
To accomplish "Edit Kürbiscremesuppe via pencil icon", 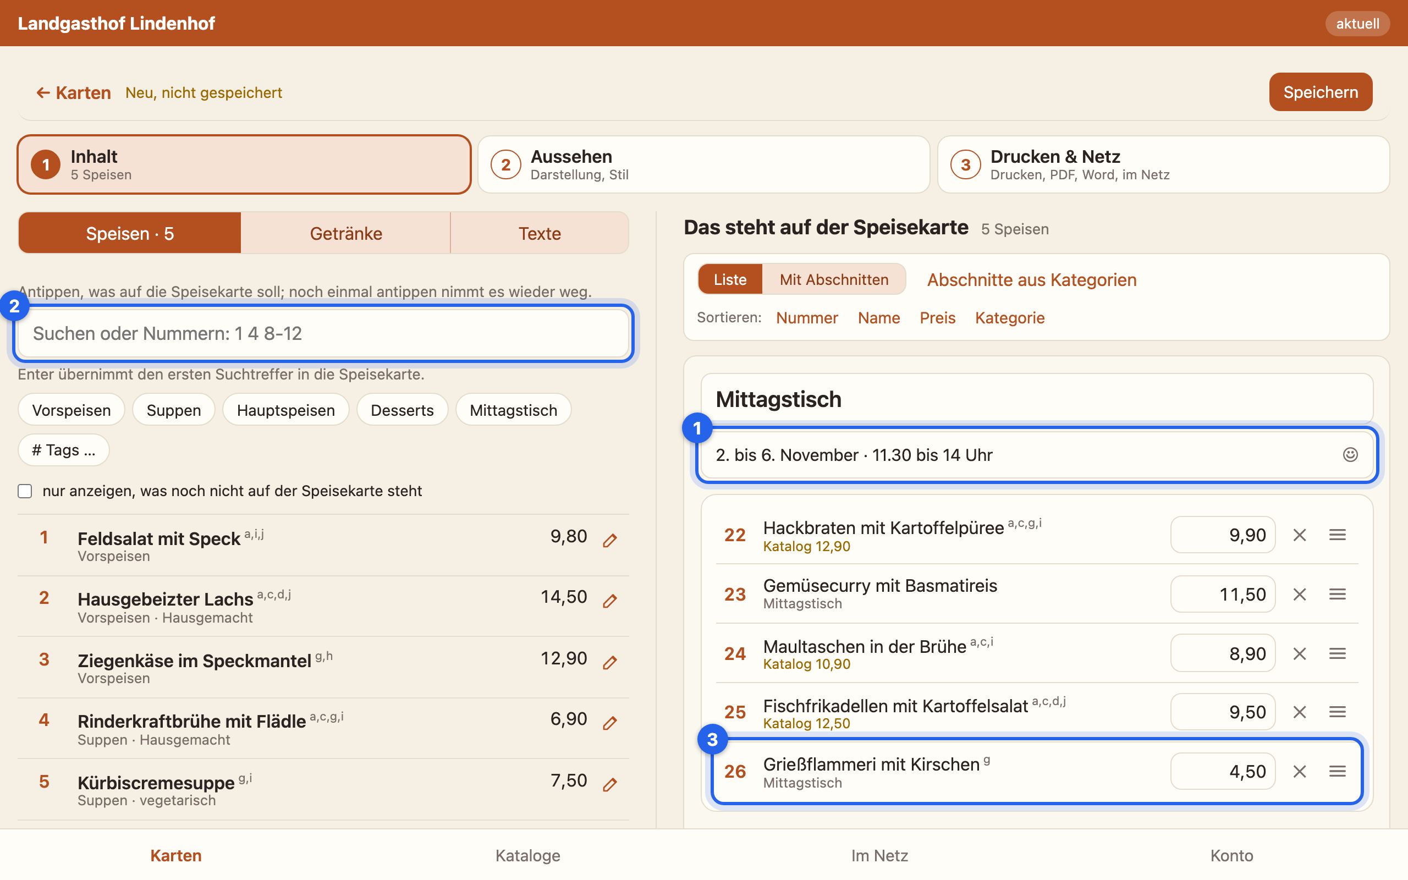I will (x=609, y=784).
